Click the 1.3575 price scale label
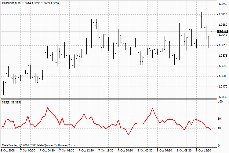 tap(223, 56)
